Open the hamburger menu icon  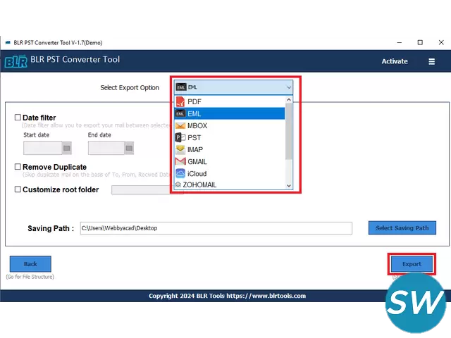pos(431,61)
